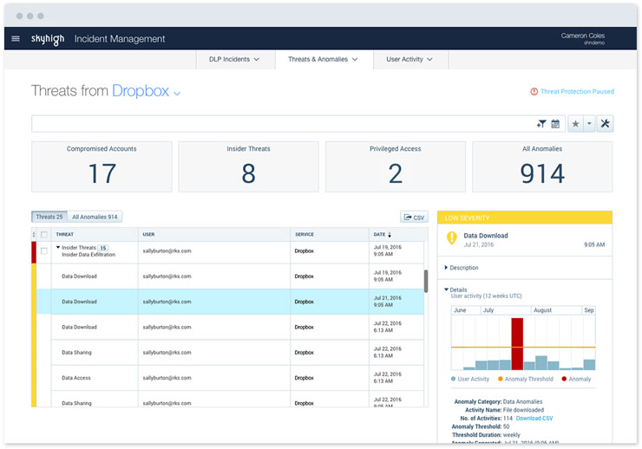The image size is (642, 449).
Task: Click the Anomaly red legend dot
Action: pos(564,379)
